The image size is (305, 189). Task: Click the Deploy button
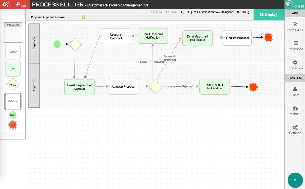[x=269, y=14]
